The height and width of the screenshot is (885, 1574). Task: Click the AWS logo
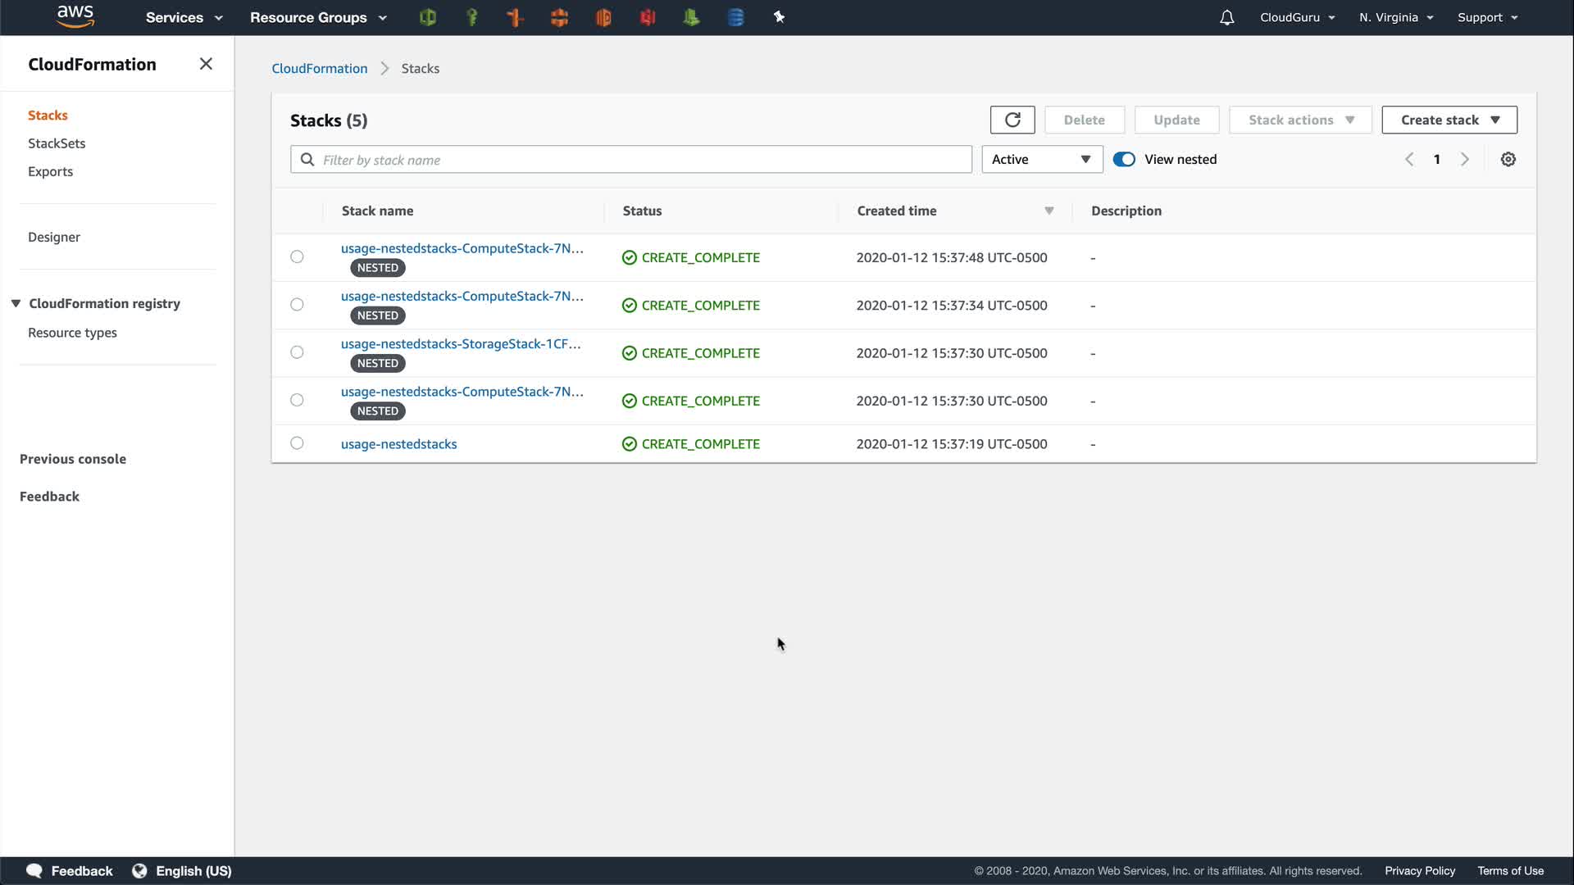(75, 16)
